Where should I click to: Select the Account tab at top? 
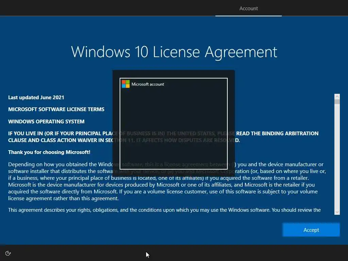[248, 8]
